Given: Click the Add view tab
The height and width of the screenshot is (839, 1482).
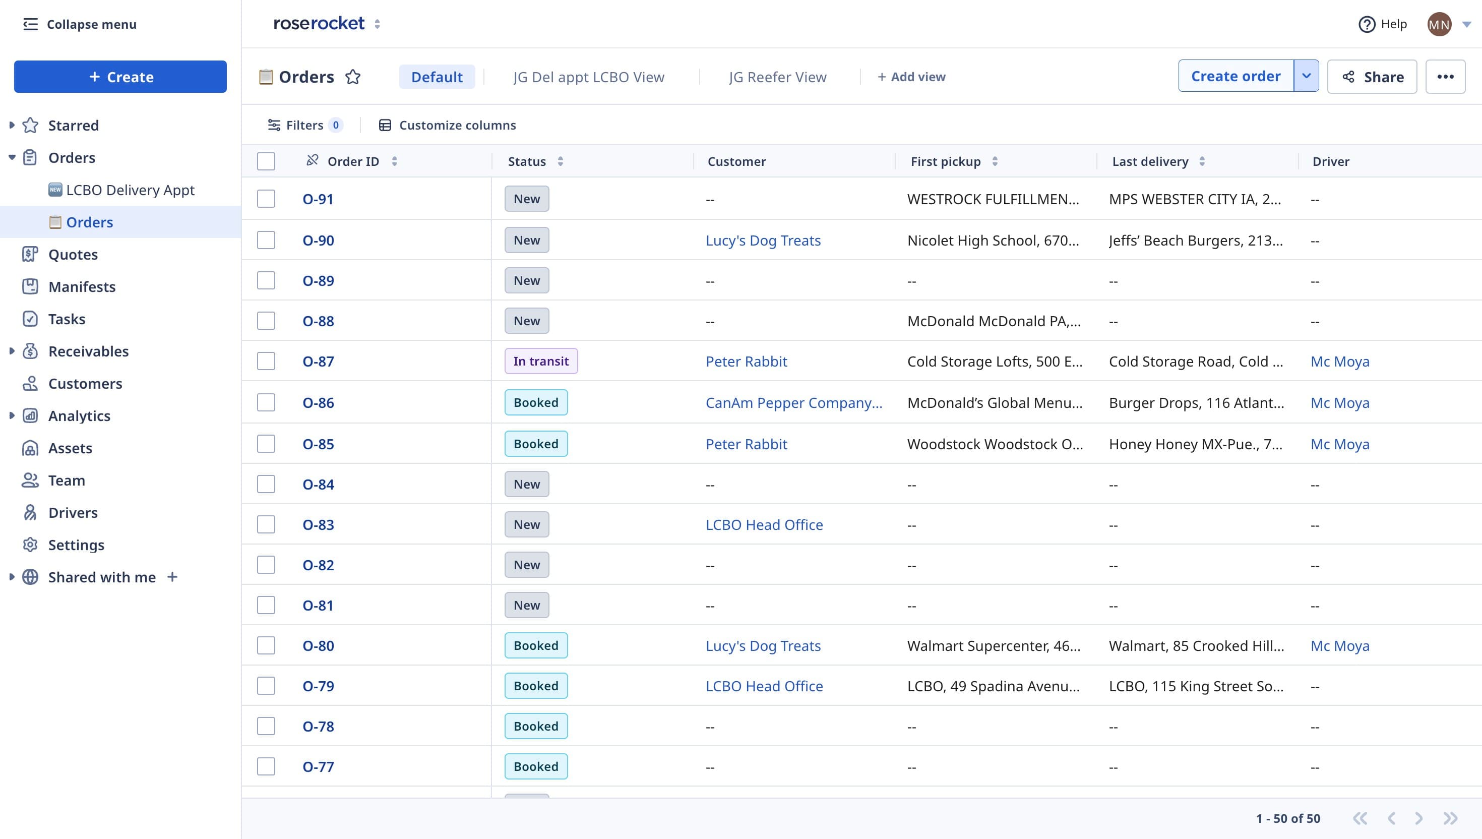Looking at the screenshot, I should point(911,77).
